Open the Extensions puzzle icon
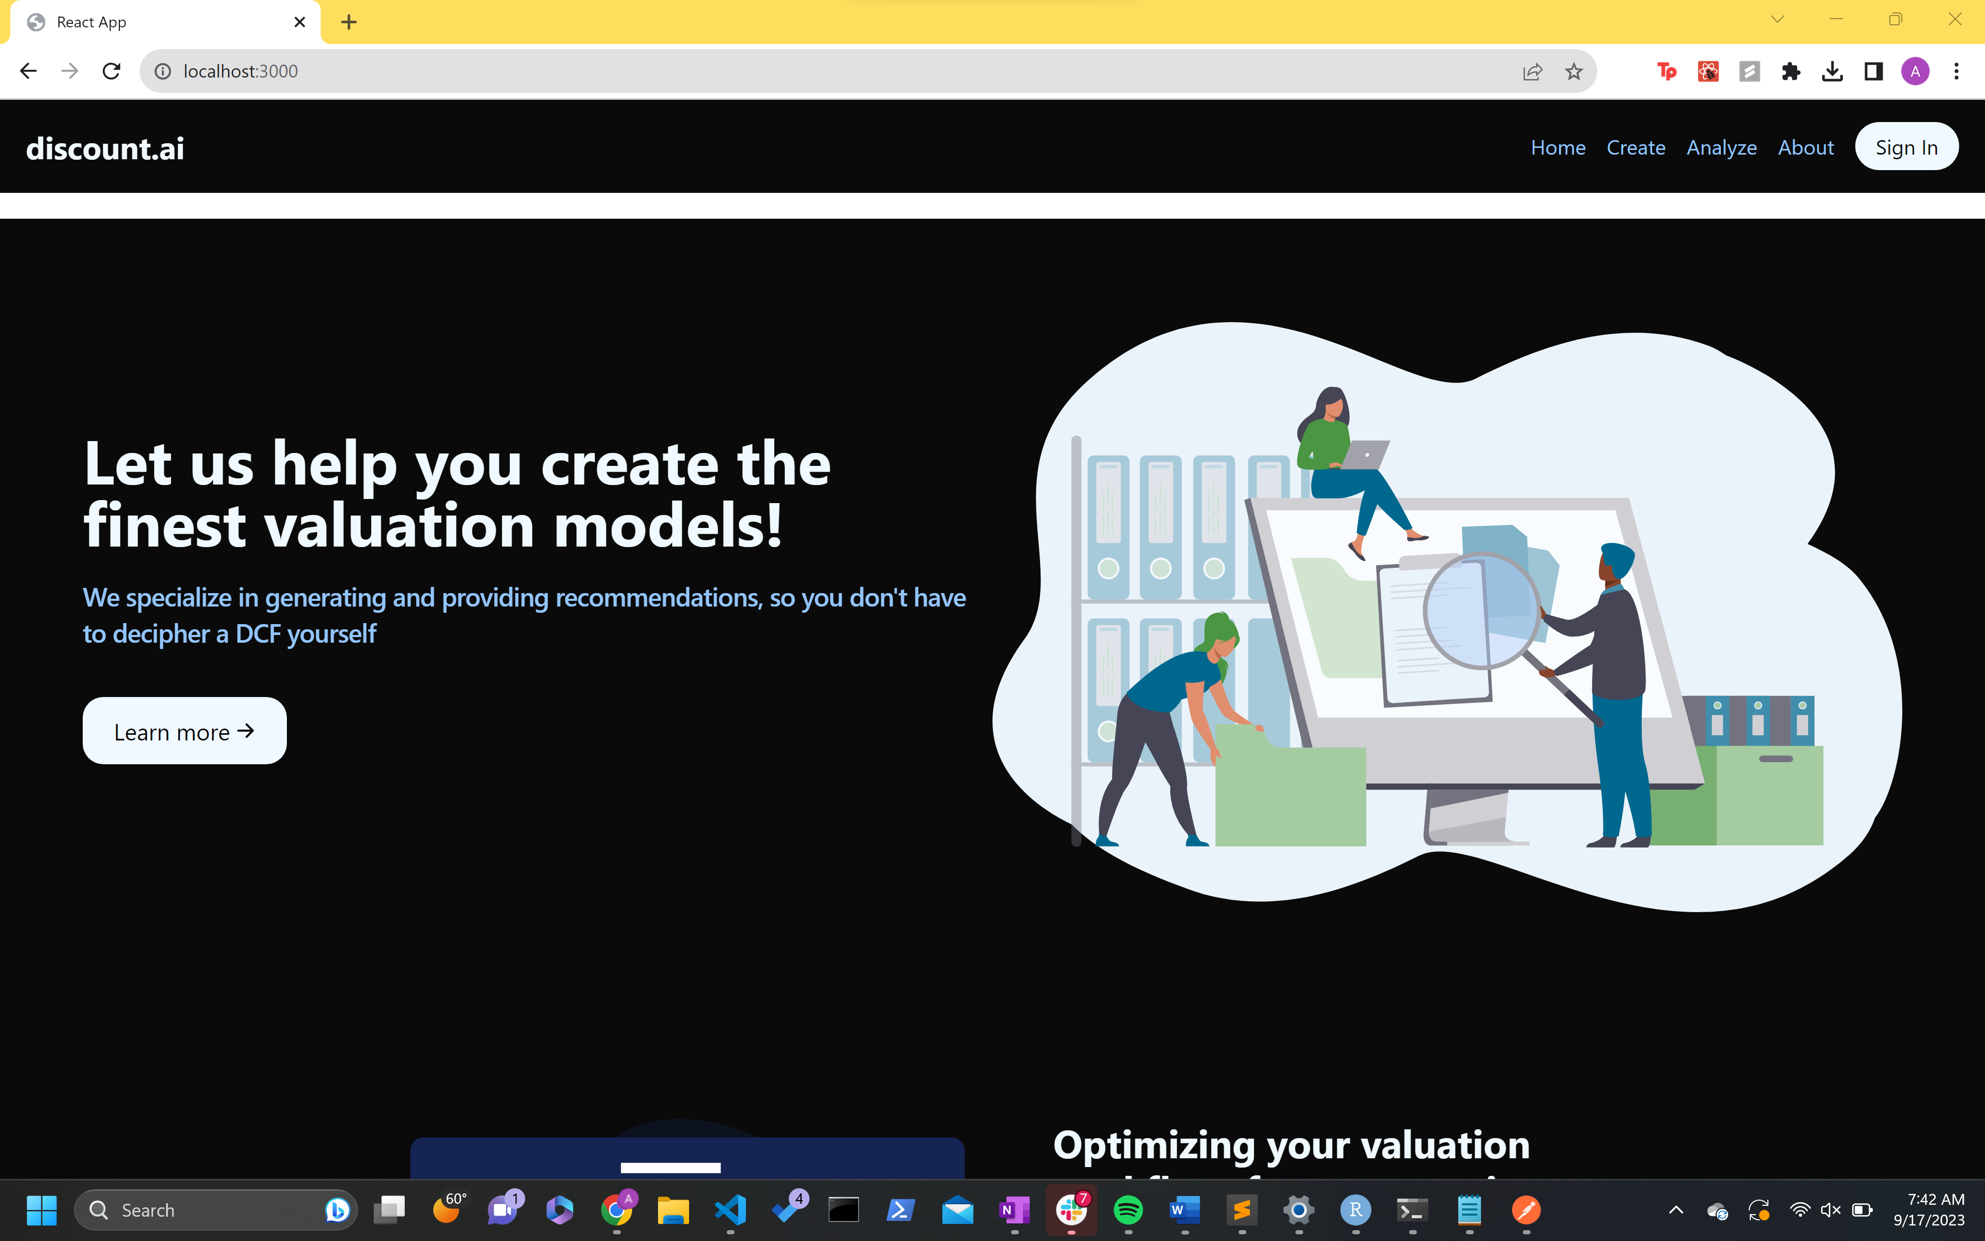The height and width of the screenshot is (1241, 1985). click(1791, 71)
